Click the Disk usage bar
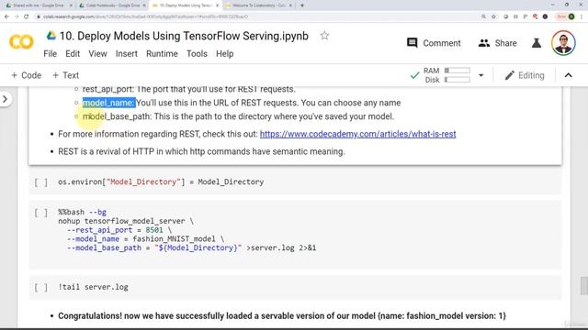588x330 pixels. 458,80
